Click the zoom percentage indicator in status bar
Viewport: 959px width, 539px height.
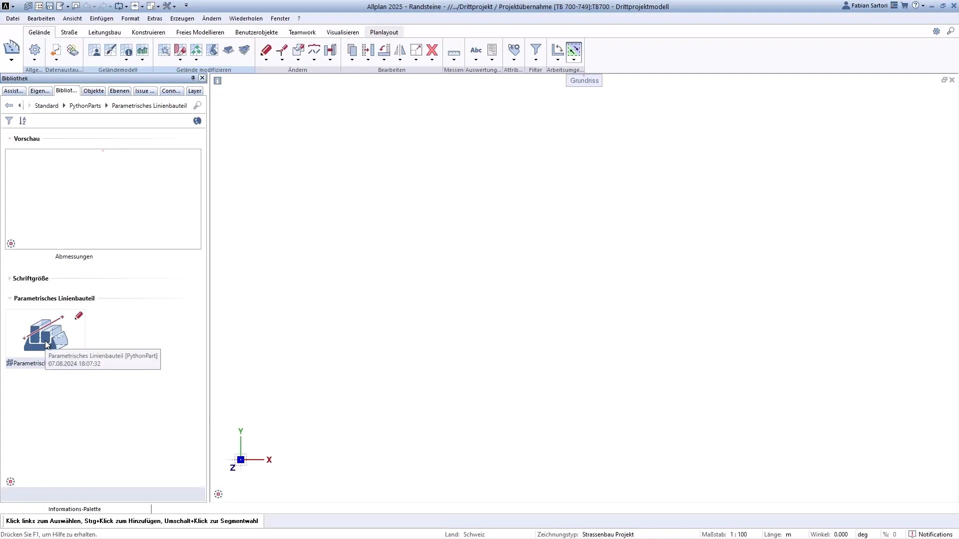click(x=893, y=534)
